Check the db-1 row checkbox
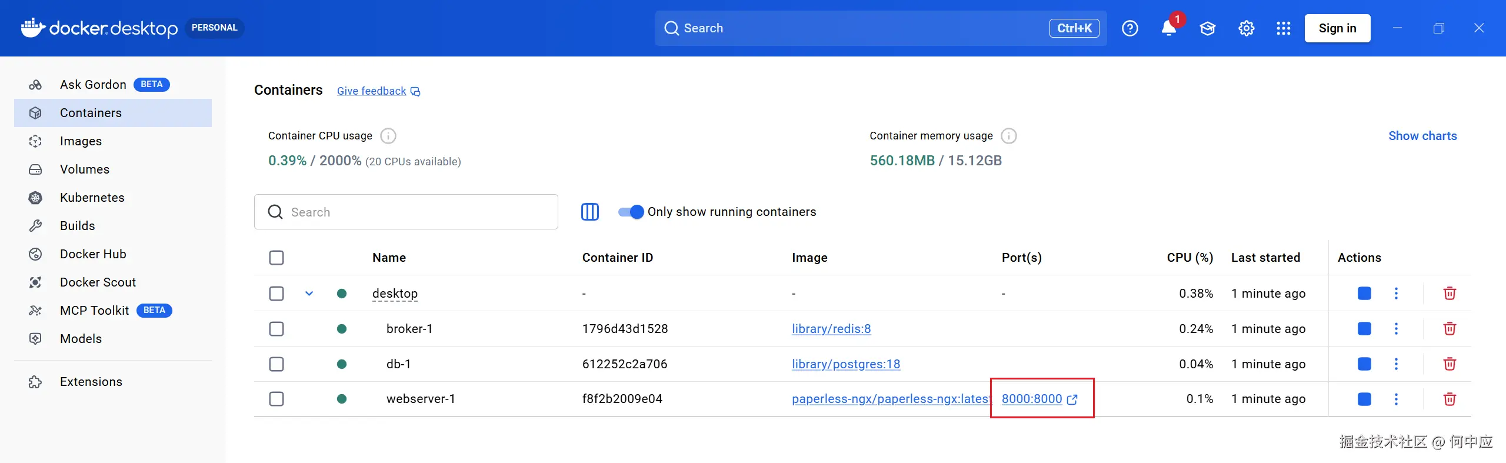The height and width of the screenshot is (463, 1506). coord(276,364)
